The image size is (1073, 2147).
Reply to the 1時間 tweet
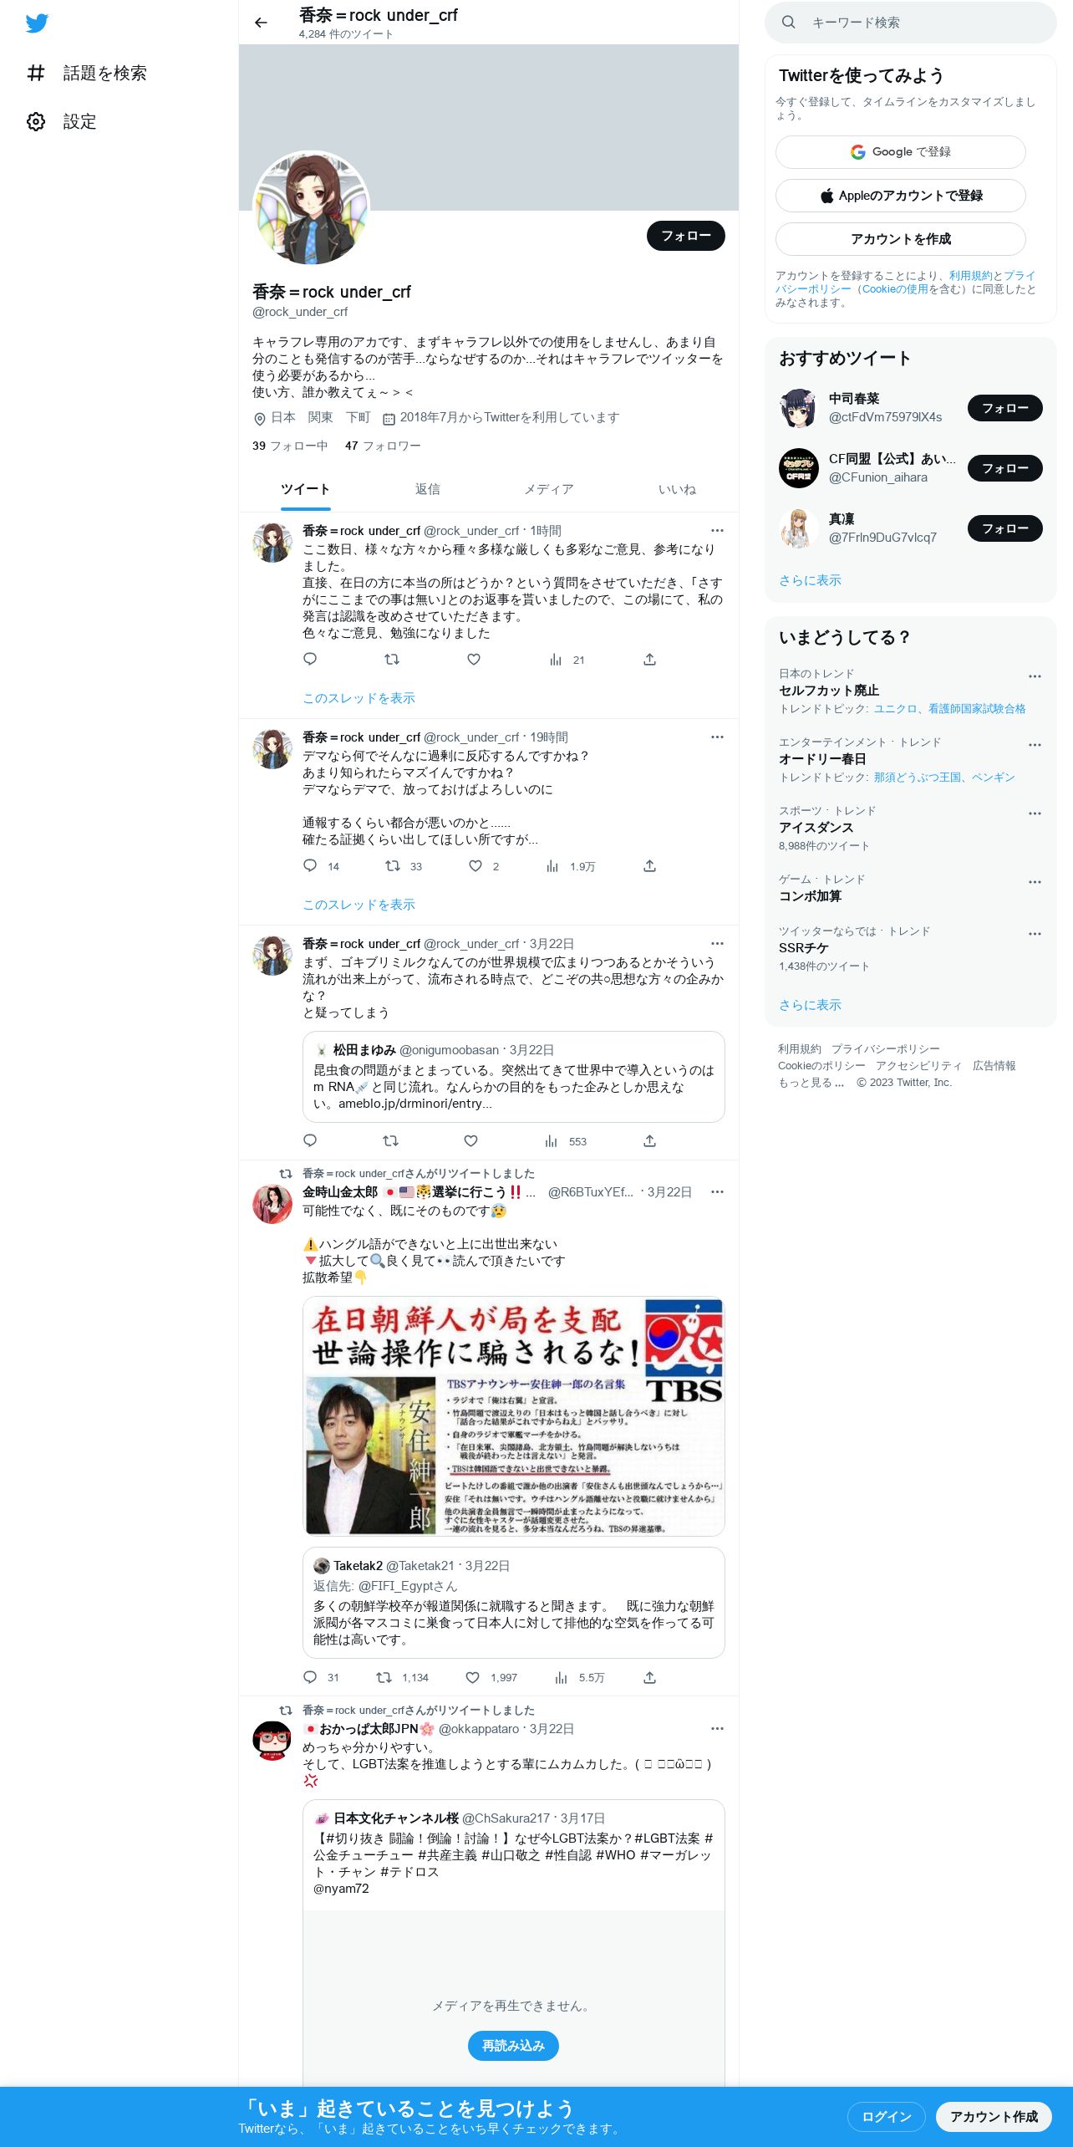pos(310,660)
